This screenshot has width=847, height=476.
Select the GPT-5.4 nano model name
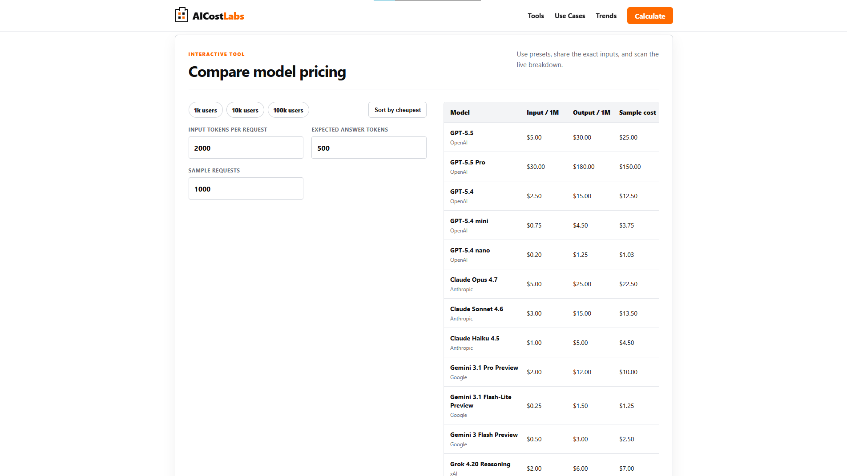470,250
